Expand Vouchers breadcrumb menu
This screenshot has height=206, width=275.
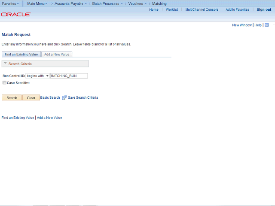pyautogui.click(x=137, y=3)
